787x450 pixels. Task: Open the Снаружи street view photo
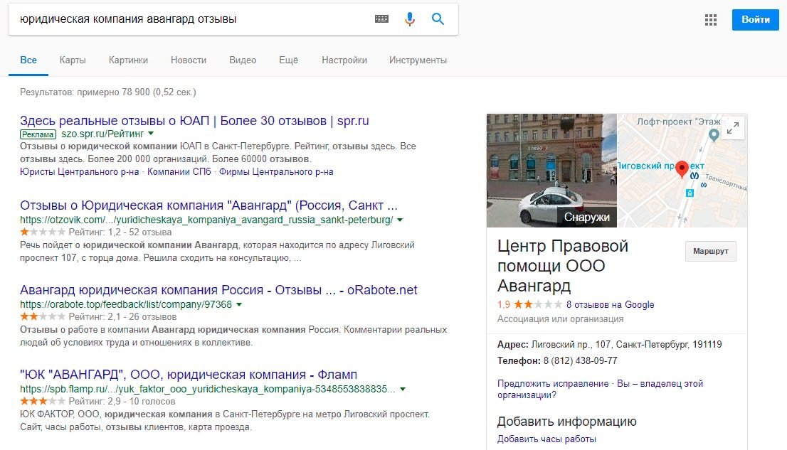tap(551, 171)
